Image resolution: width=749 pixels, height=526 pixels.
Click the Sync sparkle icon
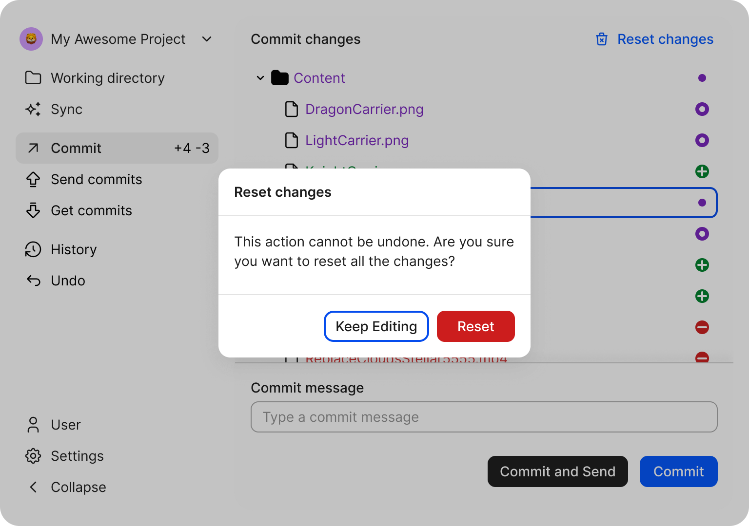tap(33, 109)
